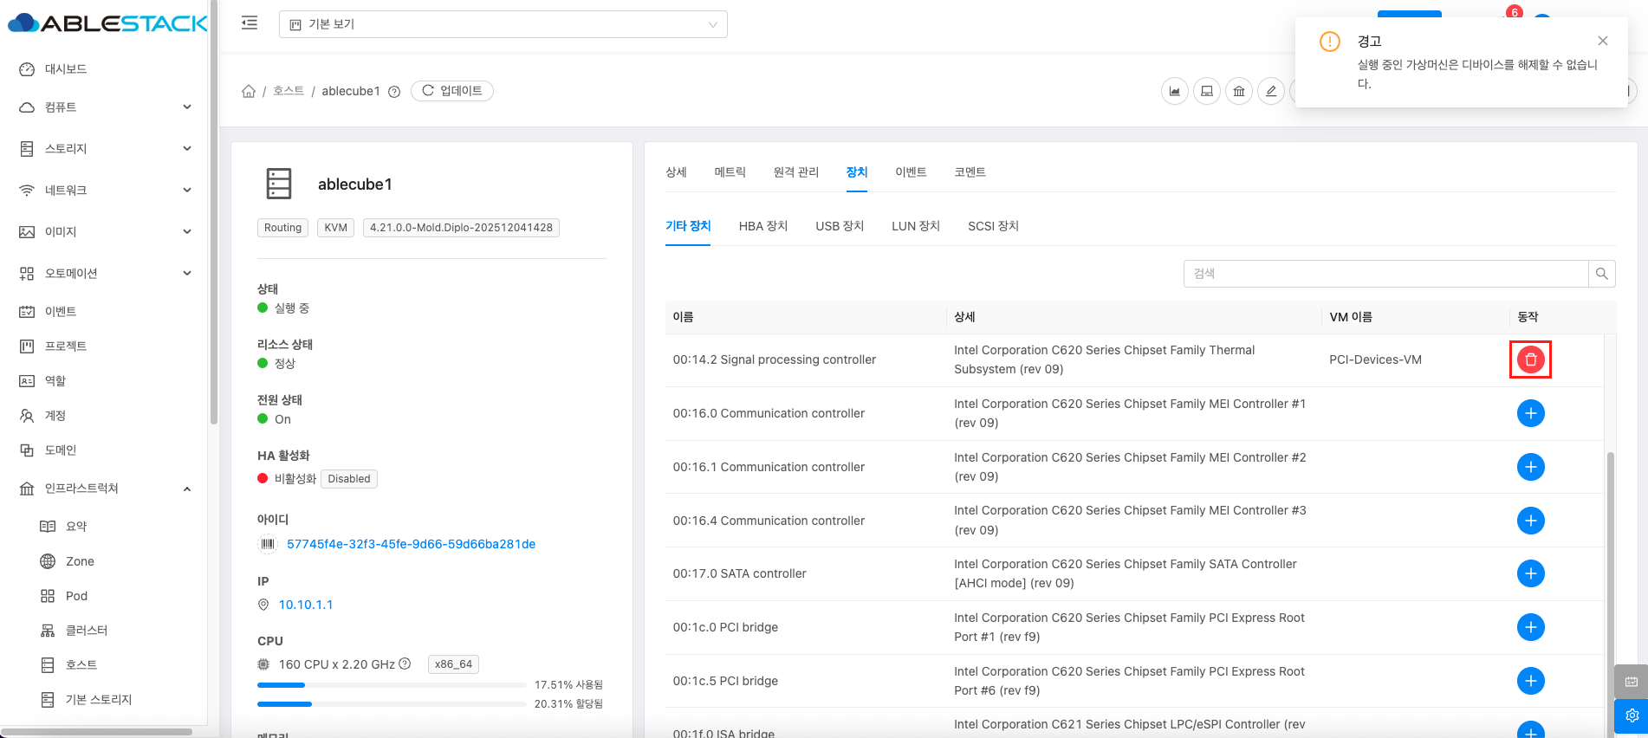Click the search magnifier icon

[x=1601, y=274]
